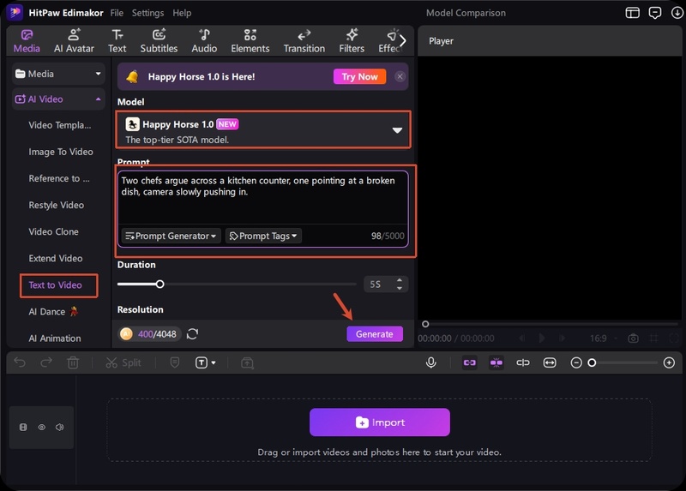Open the 16:9 aspect ratio dropdown
This screenshot has height=491, width=686.
coord(604,338)
